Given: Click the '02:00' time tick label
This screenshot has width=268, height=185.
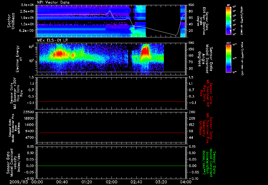Looking at the screenshot, I should point(111,182).
